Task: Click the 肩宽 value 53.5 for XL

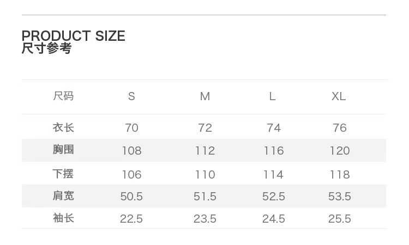Action: click(x=339, y=197)
